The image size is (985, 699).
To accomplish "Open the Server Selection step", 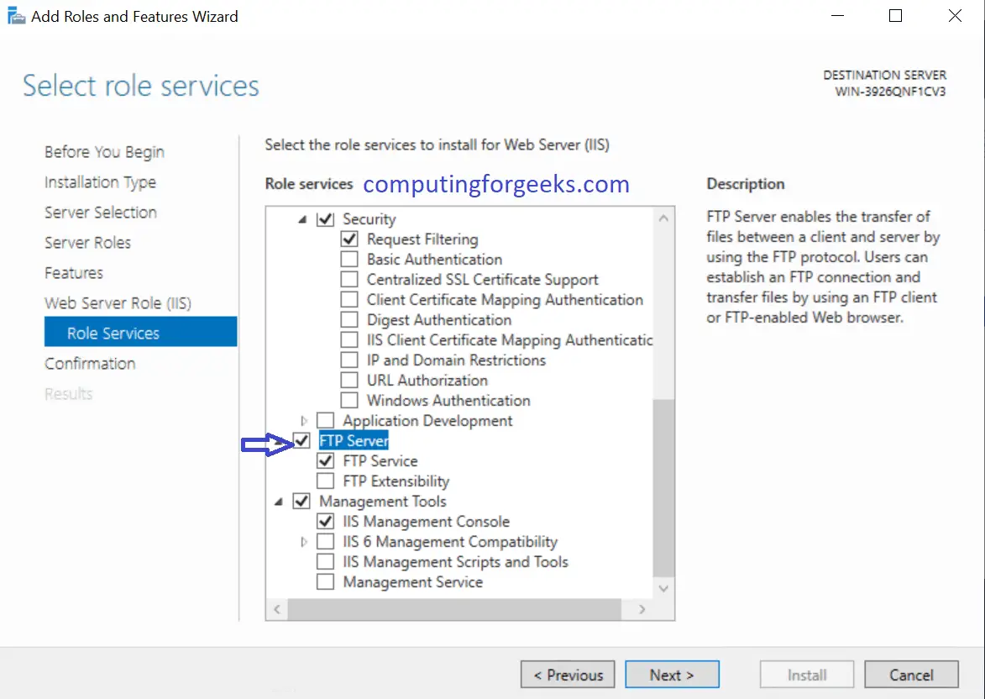I will (100, 212).
